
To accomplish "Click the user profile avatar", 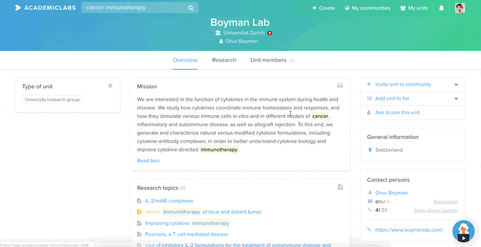I will pos(460,8).
